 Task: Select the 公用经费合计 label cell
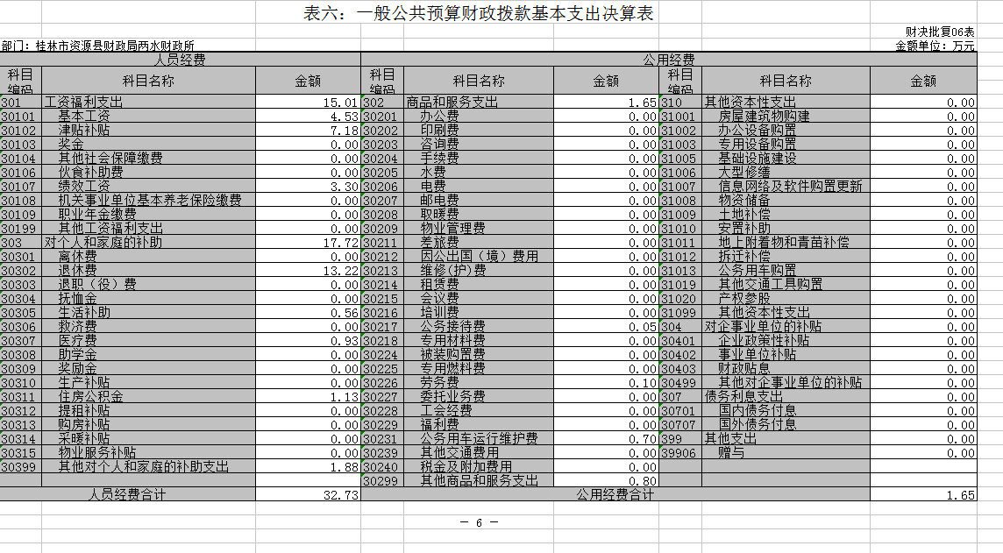pos(615,495)
